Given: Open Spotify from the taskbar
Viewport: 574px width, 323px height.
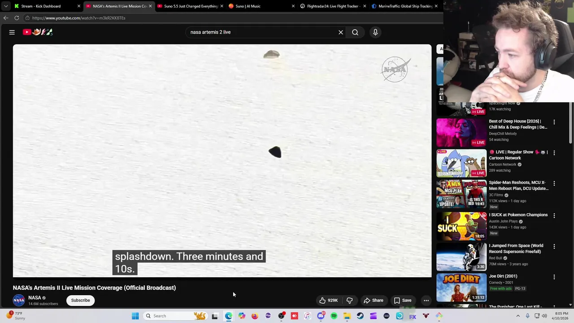Looking at the screenshot, I should tap(334, 316).
